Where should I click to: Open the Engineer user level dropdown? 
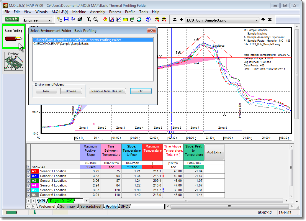coord(37,20)
